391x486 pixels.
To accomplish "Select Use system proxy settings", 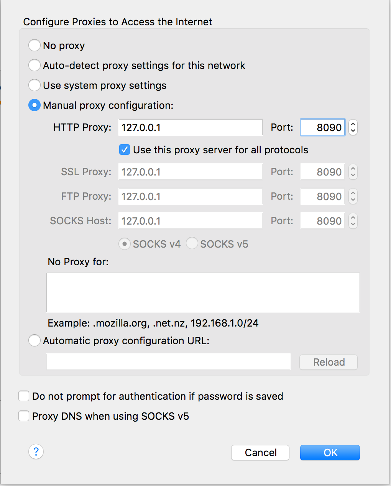I will (34, 85).
